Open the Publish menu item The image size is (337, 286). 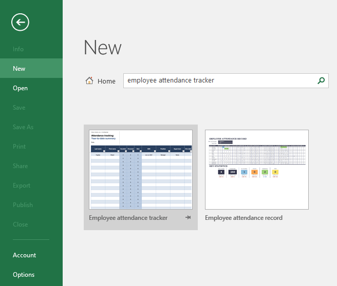tap(31, 205)
